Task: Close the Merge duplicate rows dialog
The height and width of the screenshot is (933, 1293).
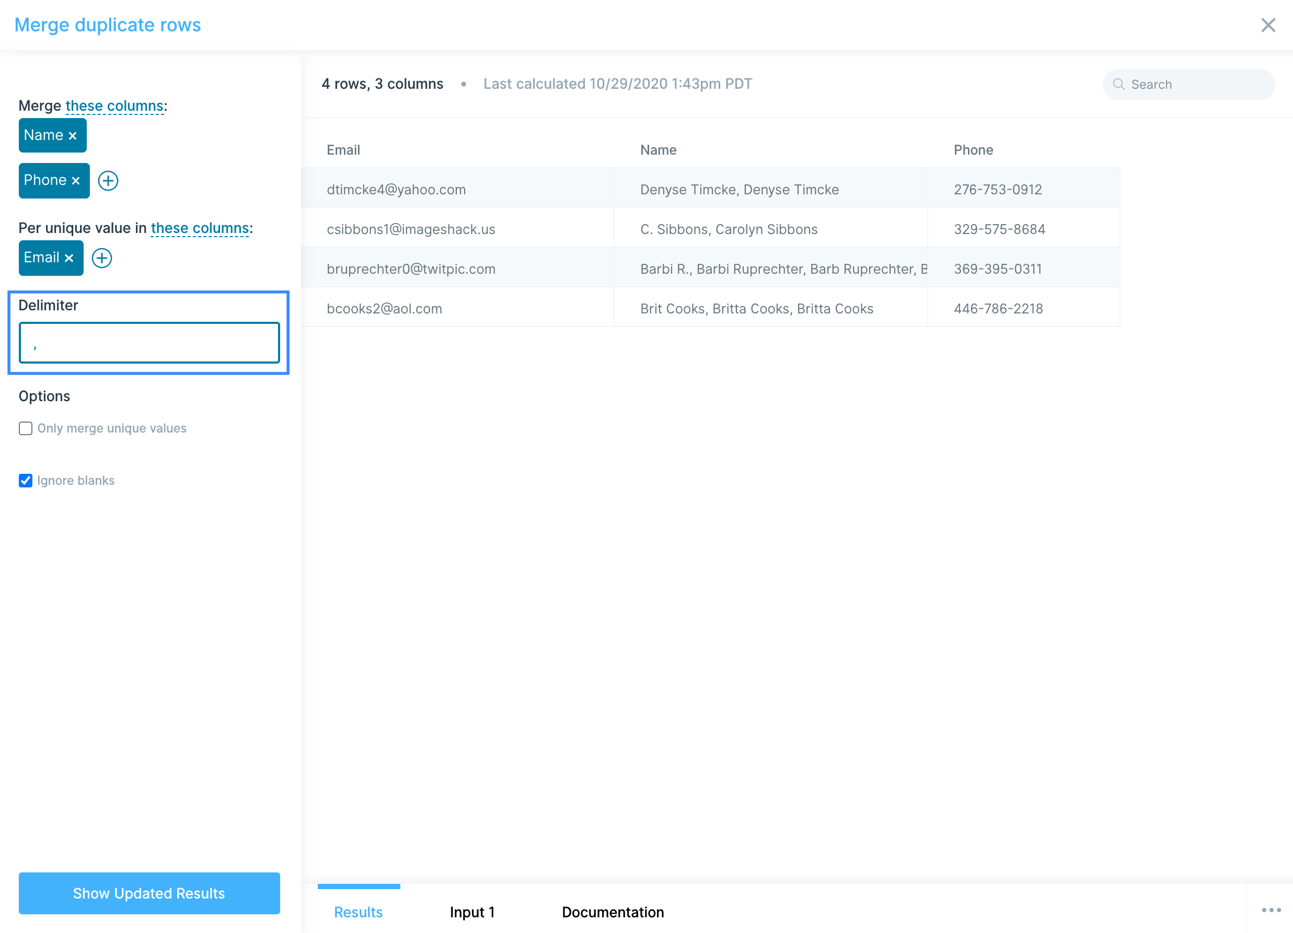Action: (x=1268, y=25)
